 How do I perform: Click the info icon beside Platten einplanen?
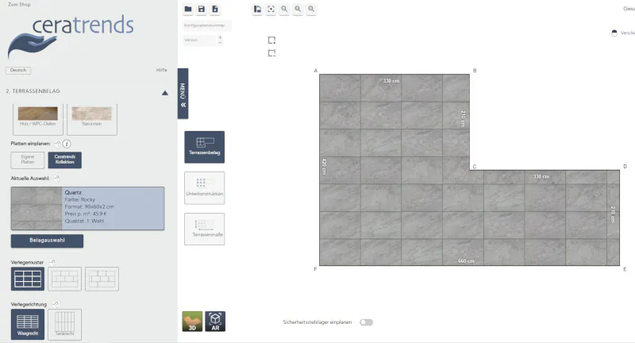pyautogui.click(x=67, y=144)
